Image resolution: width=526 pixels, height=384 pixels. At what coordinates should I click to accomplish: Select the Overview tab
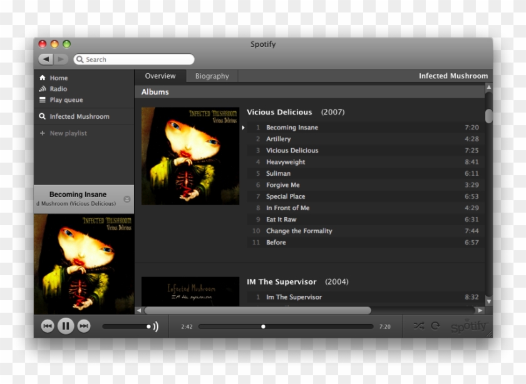pos(160,76)
